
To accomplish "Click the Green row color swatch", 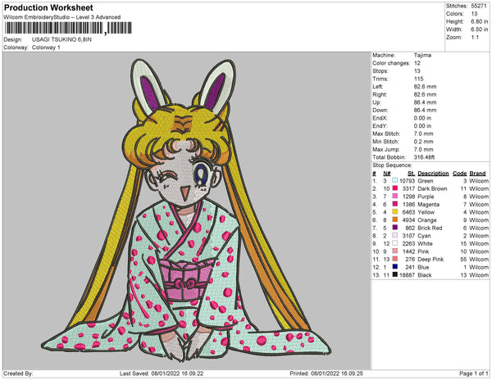I will click(394, 180).
